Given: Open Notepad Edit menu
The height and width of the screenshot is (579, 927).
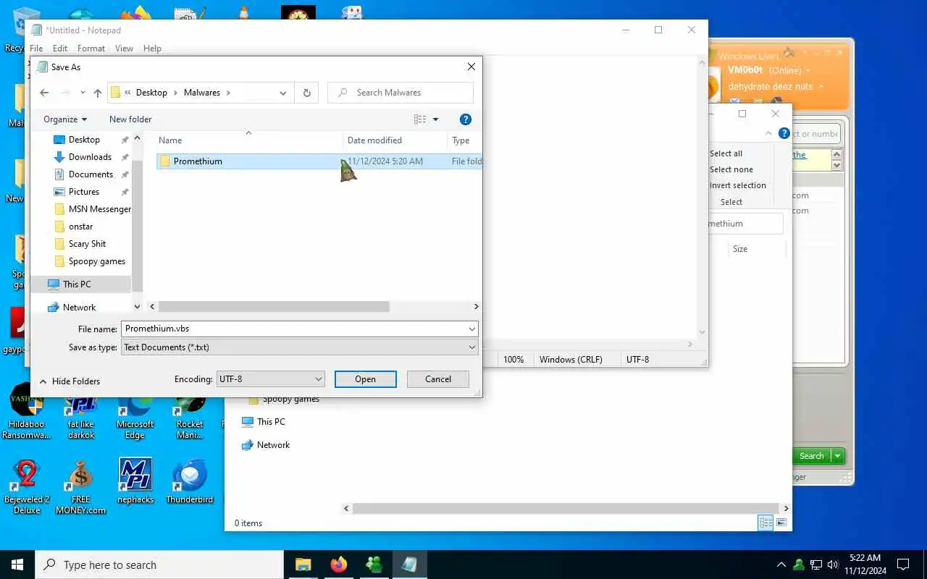Looking at the screenshot, I should click(x=60, y=48).
